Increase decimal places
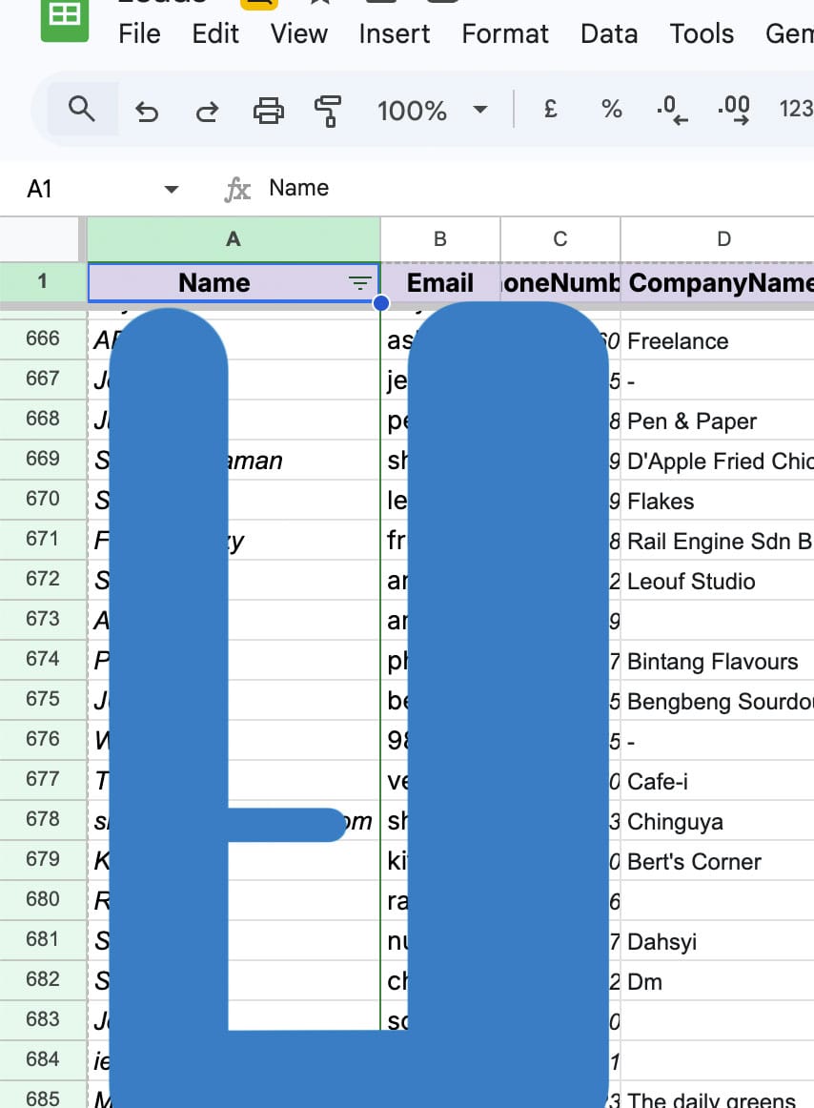This screenshot has width=814, height=1108. 732,110
